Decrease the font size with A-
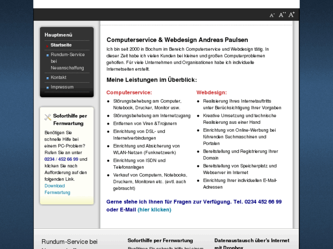 pyautogui.click(x=272, y=15)
